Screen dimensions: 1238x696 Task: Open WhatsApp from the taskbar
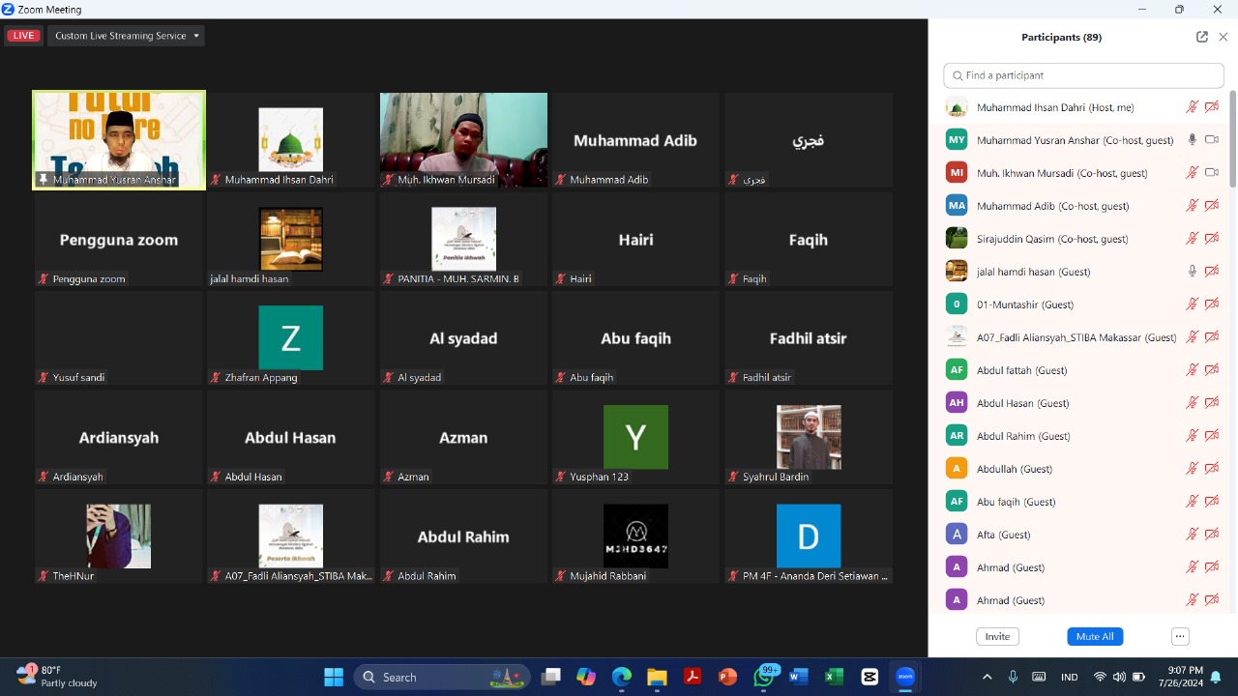tap(764, 677)
